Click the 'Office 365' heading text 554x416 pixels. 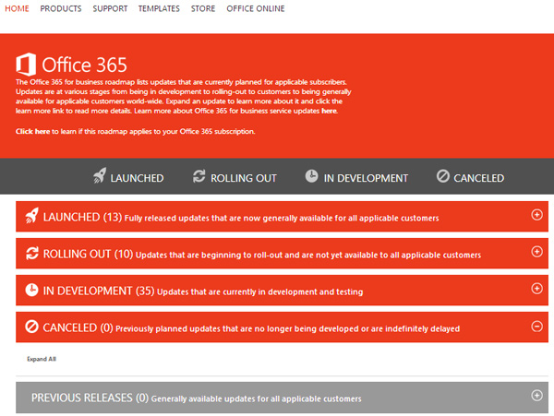point(84,65)
